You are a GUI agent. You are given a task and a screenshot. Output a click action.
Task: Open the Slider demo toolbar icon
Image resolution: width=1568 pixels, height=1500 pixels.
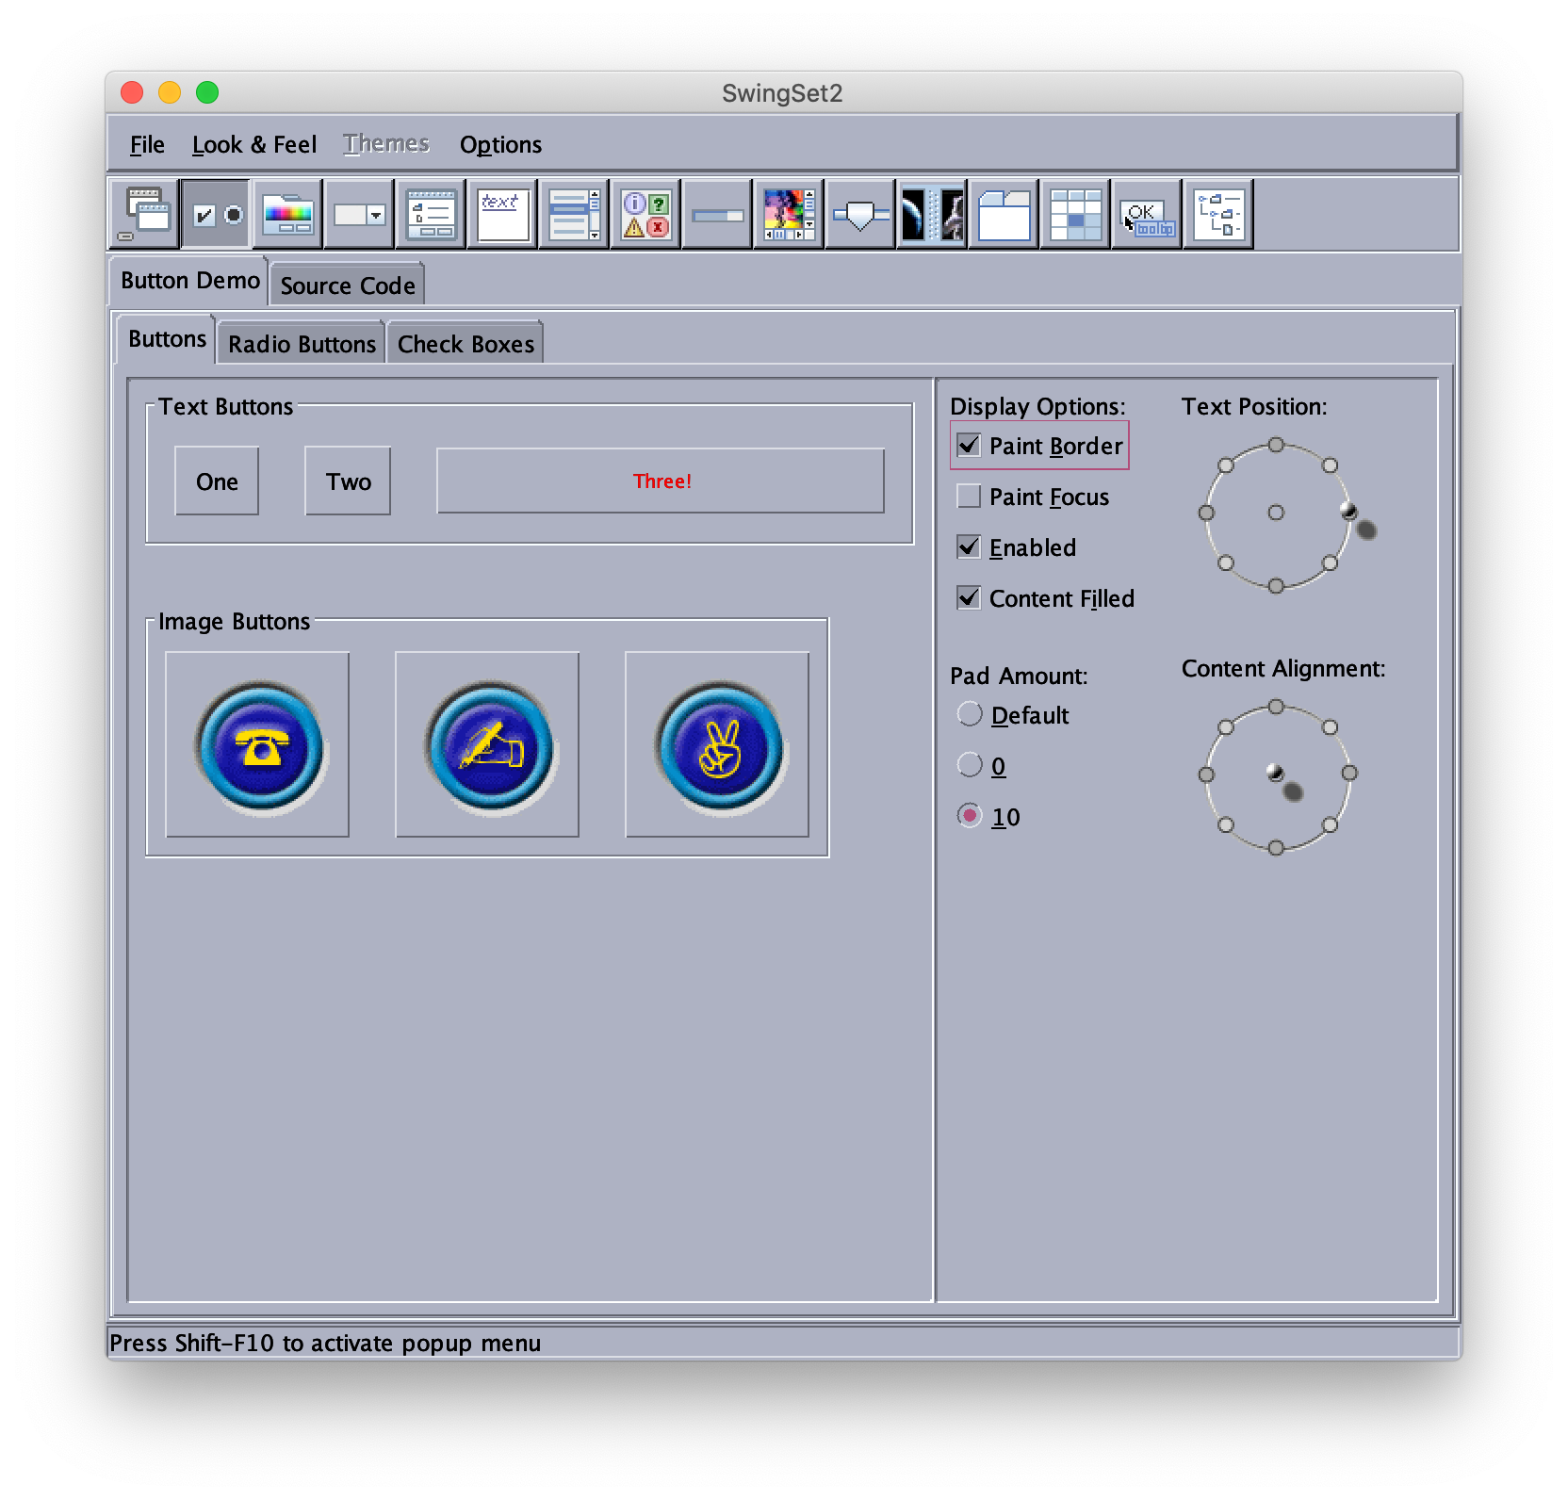pos(860,214)
